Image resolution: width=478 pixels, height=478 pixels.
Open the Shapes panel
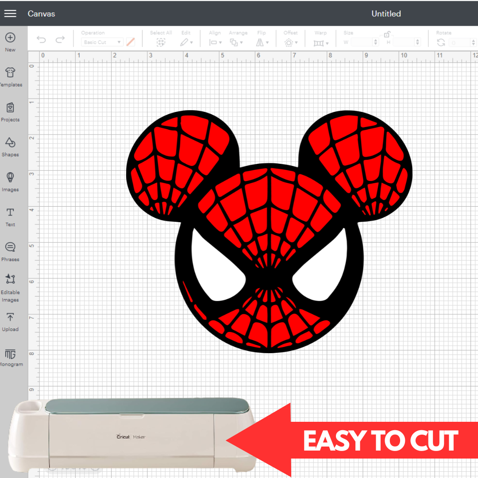(10, 147)
